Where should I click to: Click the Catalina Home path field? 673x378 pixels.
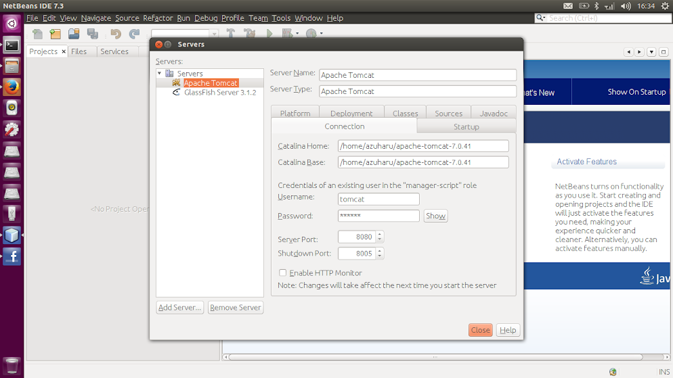pos(423,145)
